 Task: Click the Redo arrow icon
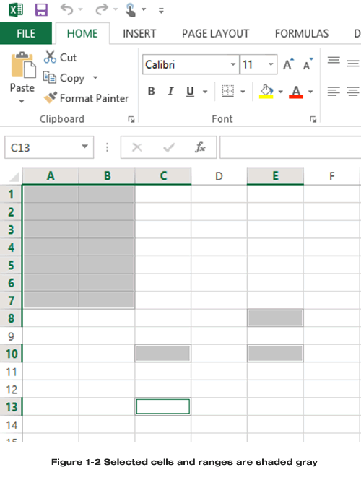pyautogui.click(x=102, y=9)
